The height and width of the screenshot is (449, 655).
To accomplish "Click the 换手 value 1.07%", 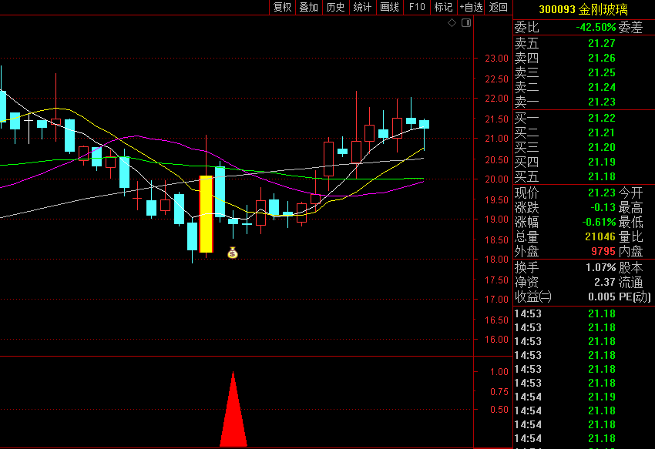I will (x=601, y=268).
